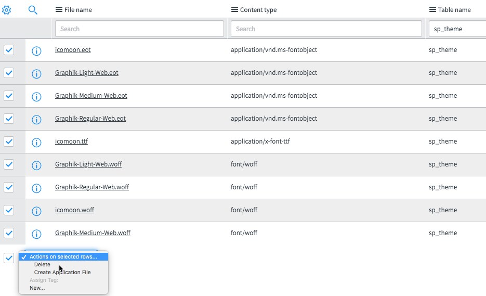Show info icon for icomoon.woff row
The width and height of the screenshot is (486, 296).
[36, 211]
